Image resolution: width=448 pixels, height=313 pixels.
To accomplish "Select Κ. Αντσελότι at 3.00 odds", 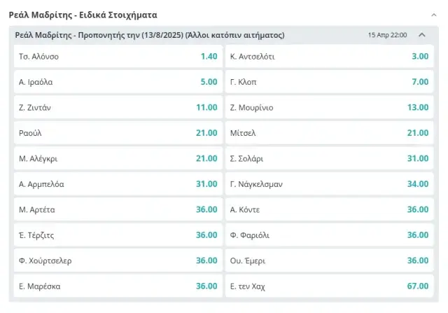I will tap(329, 56).
